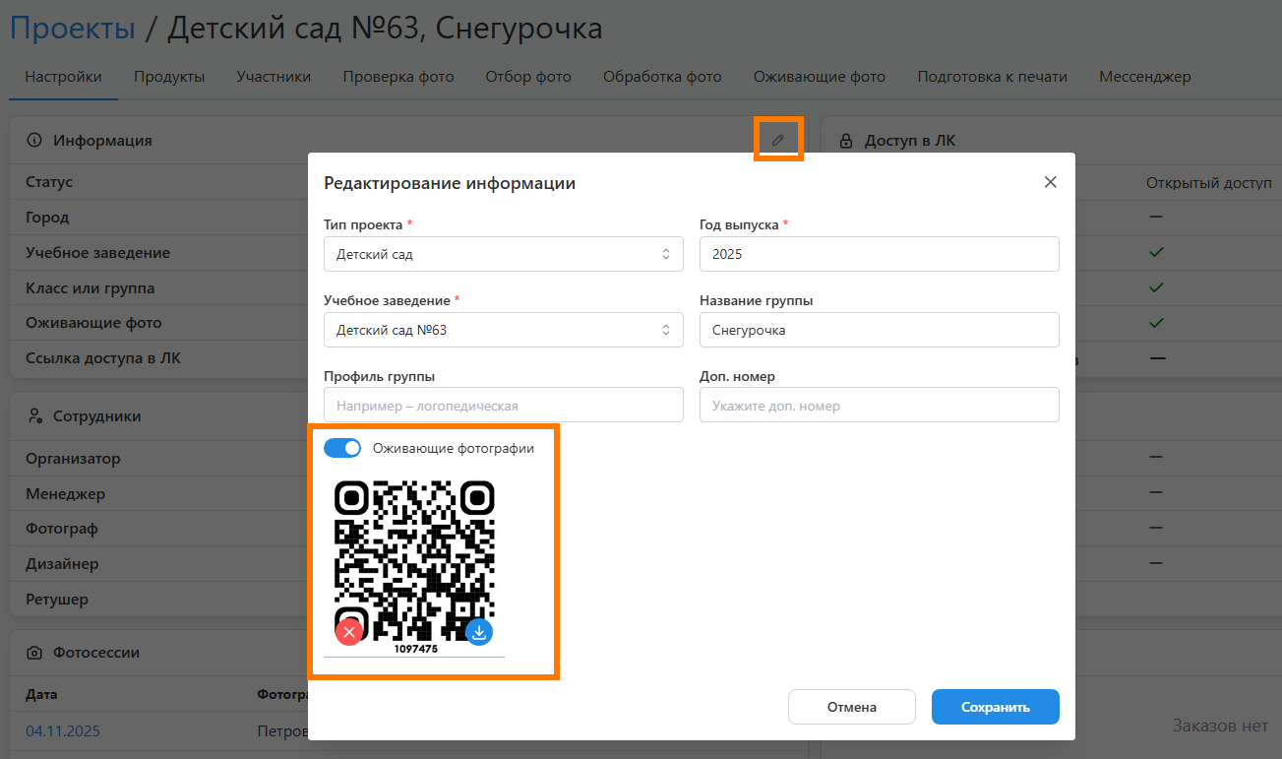Click the lock icon beside Доступ в ЛК
Screen dimensions: 1282x759
[845, 141]
